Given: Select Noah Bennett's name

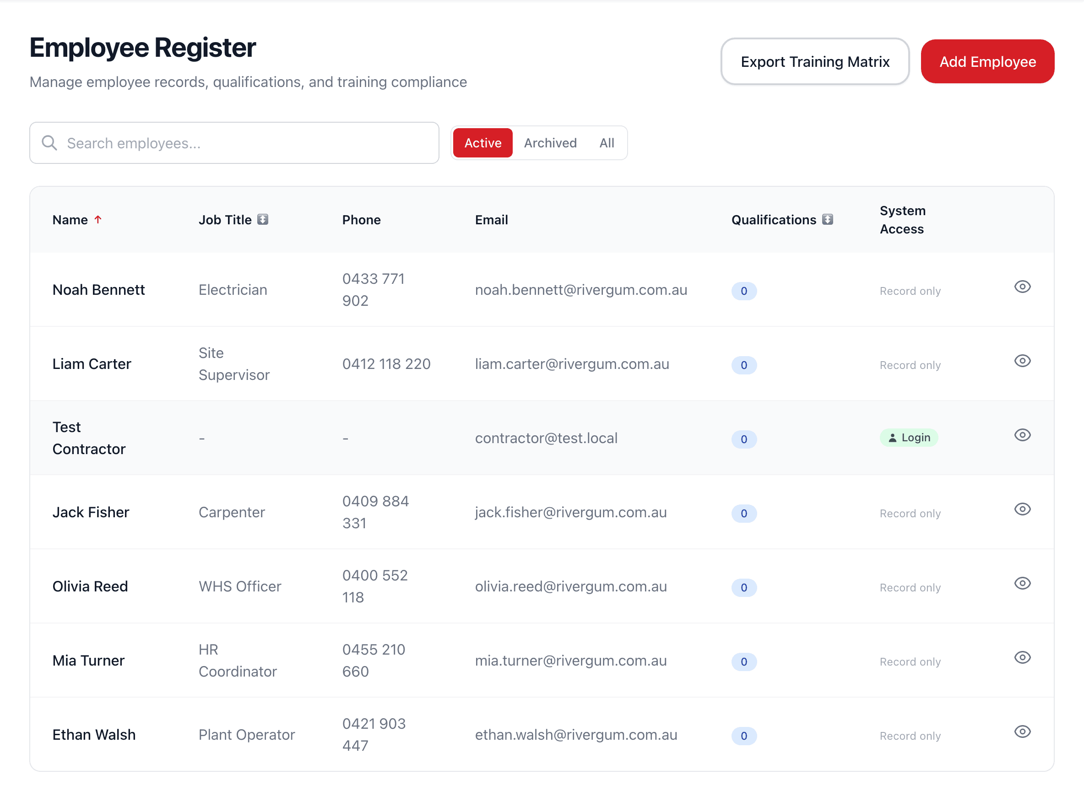Looking at the screenshot, I should click(98, 290).
